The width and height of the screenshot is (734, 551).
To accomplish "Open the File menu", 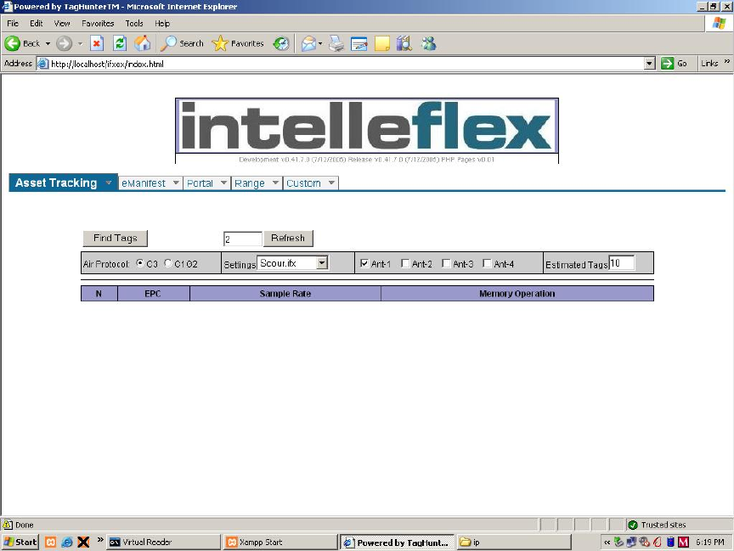I will [13, 24].
